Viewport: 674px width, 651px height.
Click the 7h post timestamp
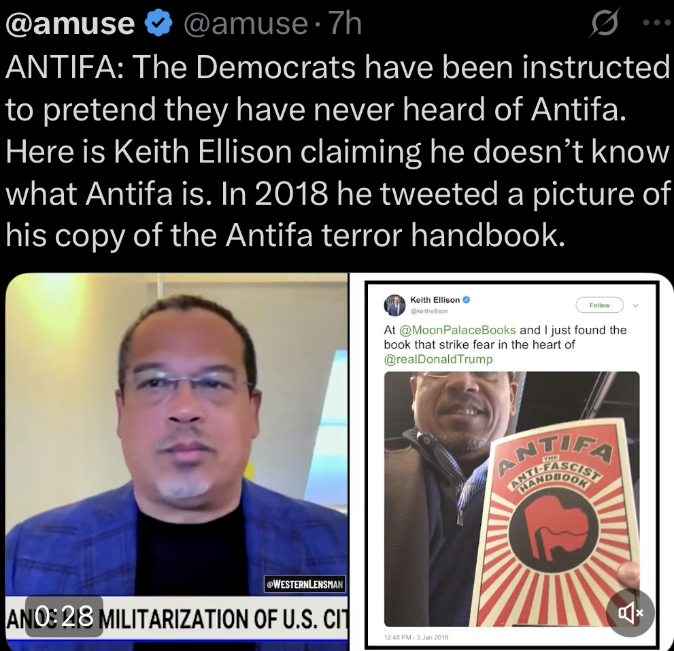pos(346,23)
